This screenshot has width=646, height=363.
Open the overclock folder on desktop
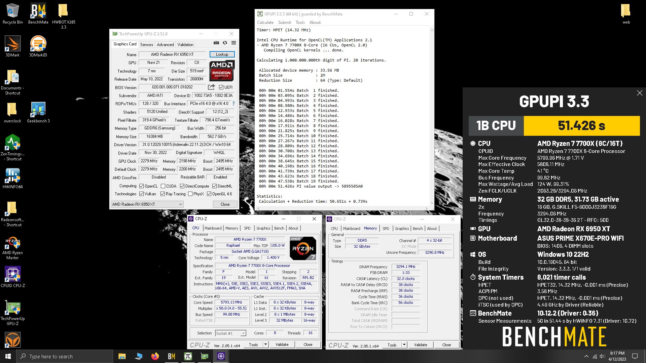pyautogui.click(x=12, y=113)
